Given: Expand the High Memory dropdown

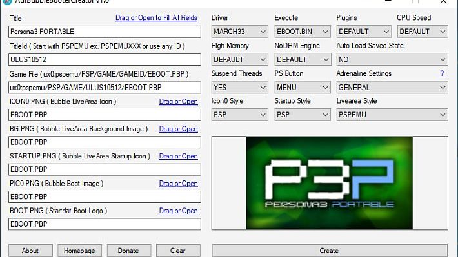Looking at the screenshot, I should [239, 59].
